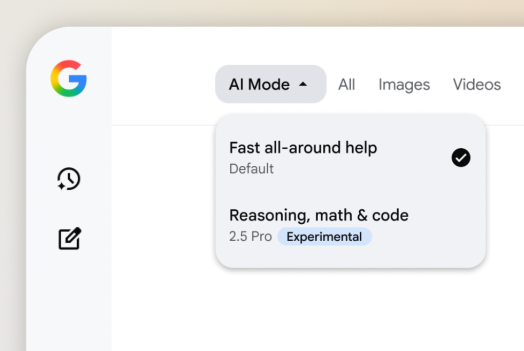The width and height of the screenshot is (524, 351).
Task: Click empty area of the left sidebar
Action: [x=69, y=298]
